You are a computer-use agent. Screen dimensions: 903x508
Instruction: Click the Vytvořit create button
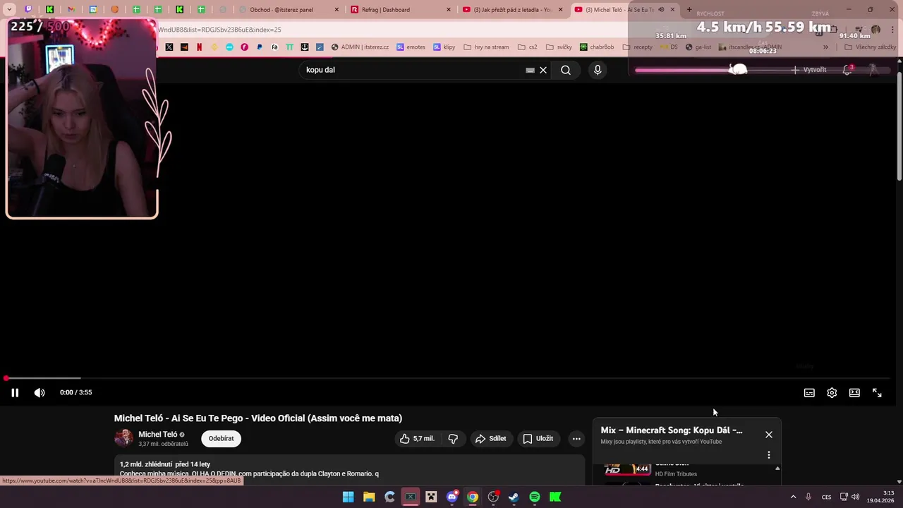808,70
